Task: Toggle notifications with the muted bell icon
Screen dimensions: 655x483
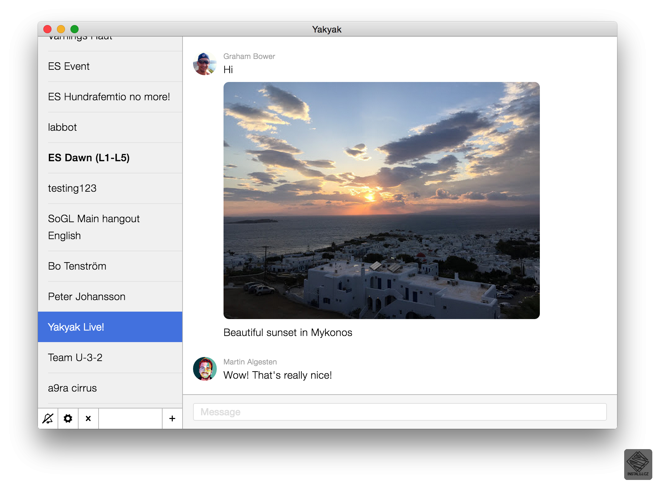Action: (x=48, y=419)
